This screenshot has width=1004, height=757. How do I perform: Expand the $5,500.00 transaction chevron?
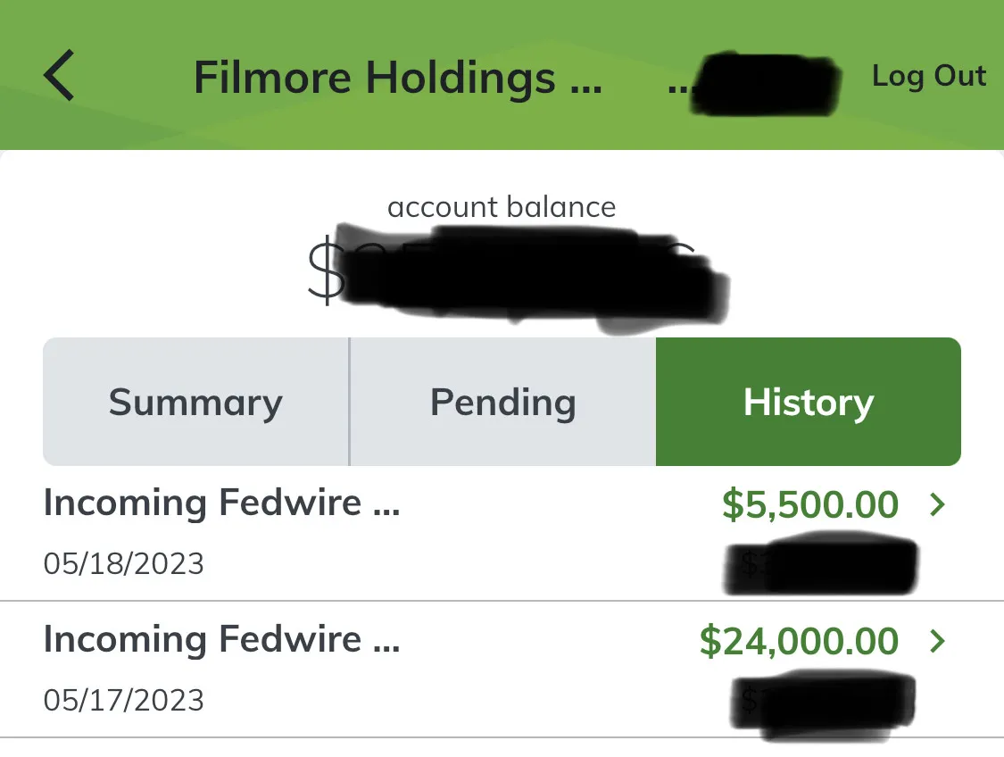pos(937,505)
